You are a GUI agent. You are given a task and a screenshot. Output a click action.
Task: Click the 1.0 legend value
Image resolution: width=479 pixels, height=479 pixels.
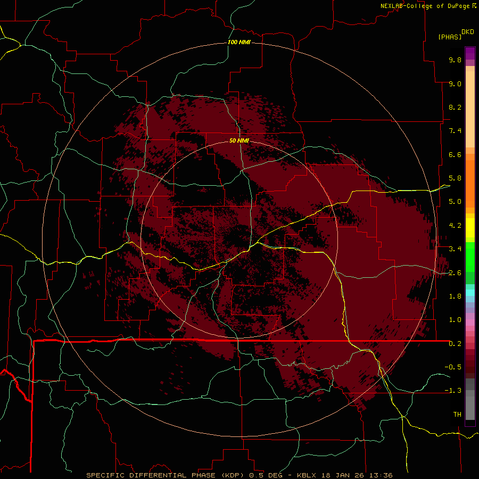[x=455, y=320]
